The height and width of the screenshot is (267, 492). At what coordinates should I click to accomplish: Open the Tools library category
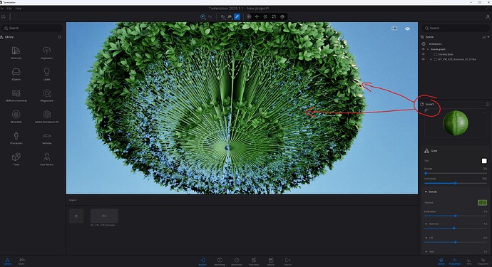pos(16,159)
